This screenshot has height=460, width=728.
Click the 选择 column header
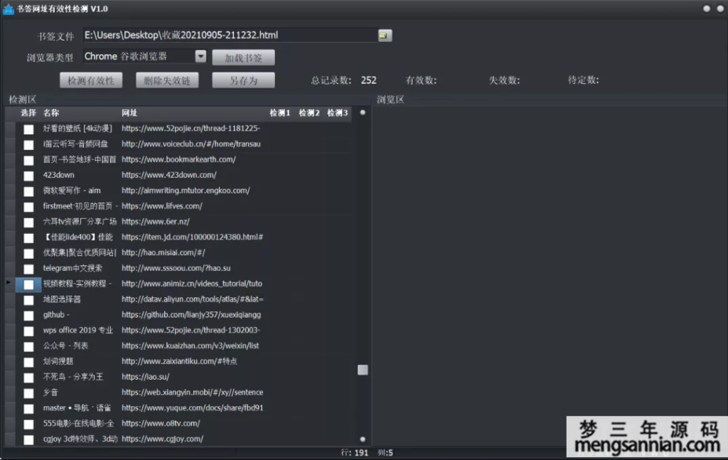pyautogui.click(x=28, y=113)
